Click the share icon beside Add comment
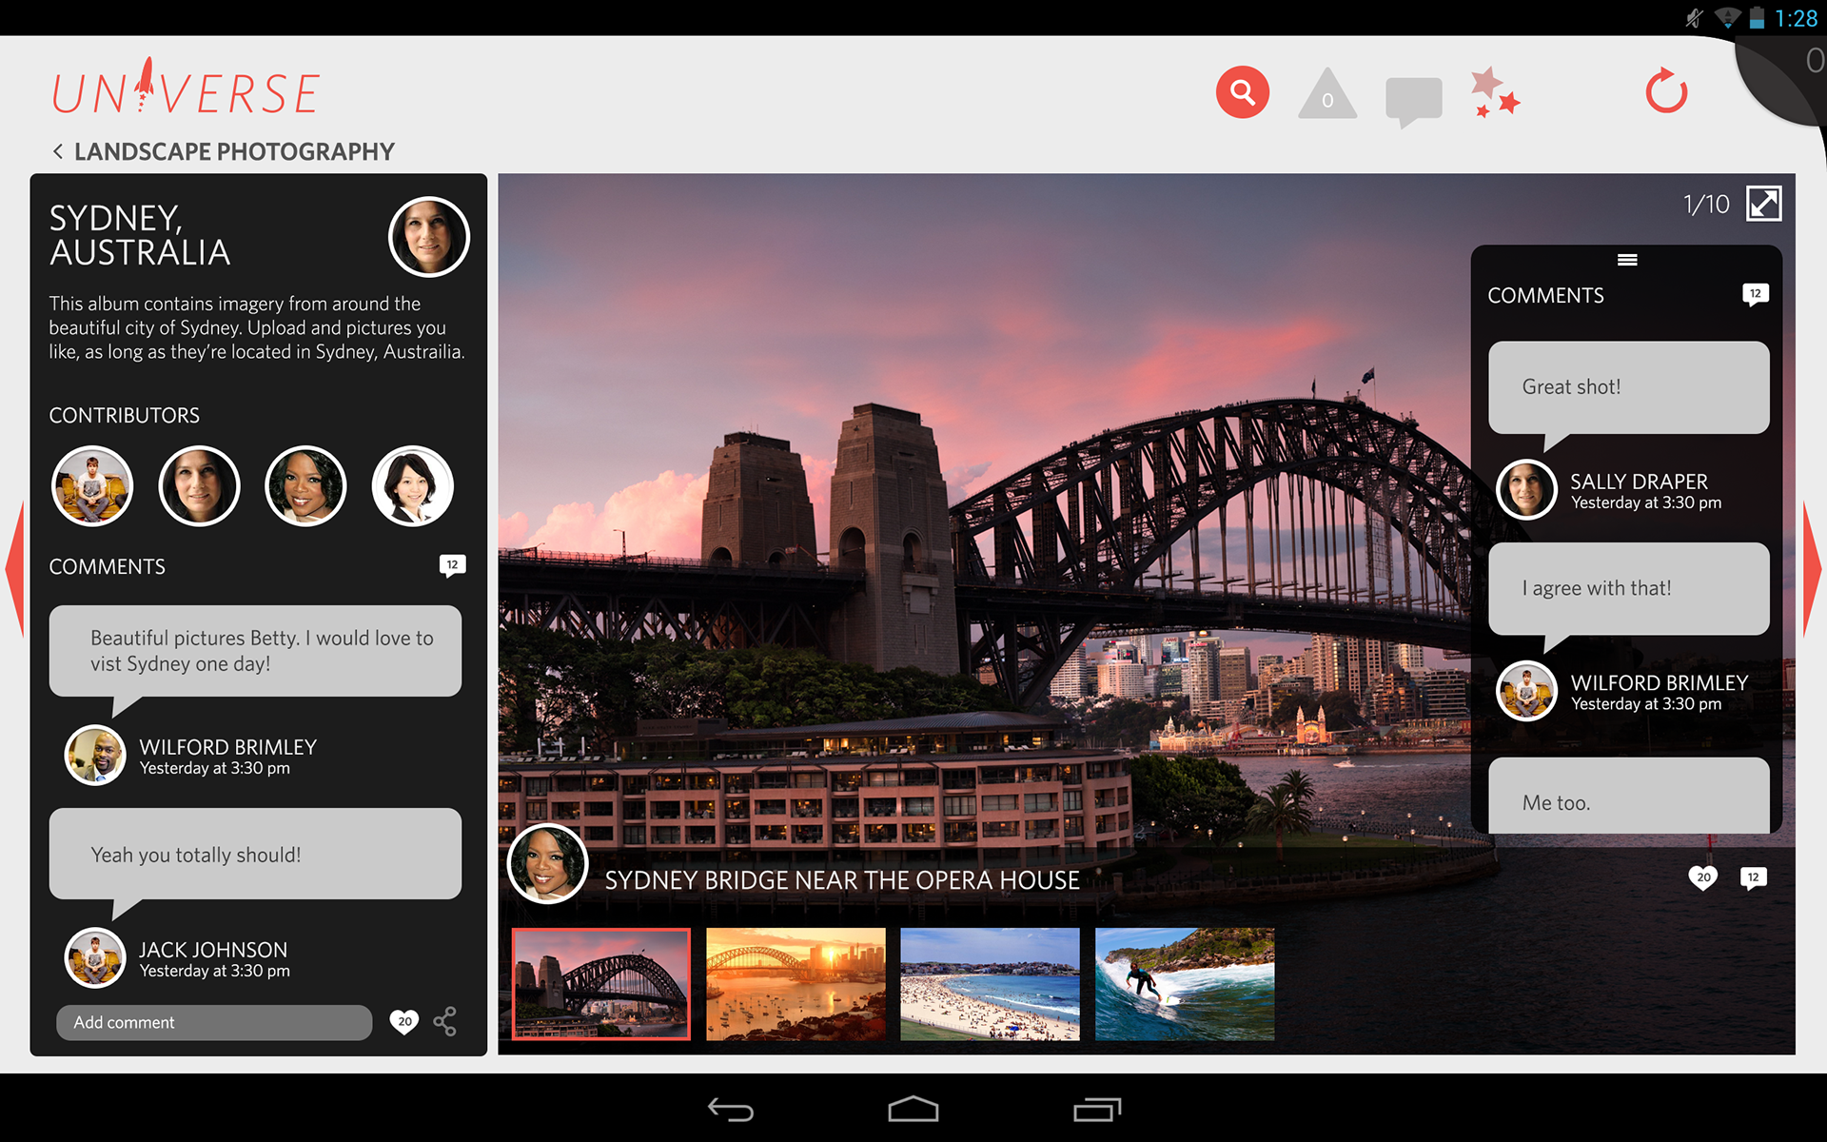 444,1021
